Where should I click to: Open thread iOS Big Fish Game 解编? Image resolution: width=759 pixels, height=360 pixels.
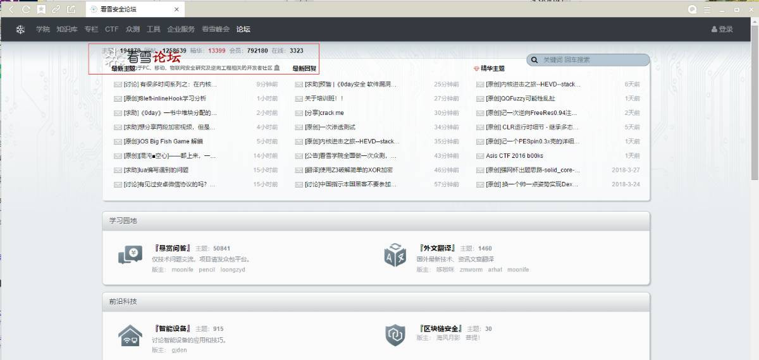click(163, 141)
